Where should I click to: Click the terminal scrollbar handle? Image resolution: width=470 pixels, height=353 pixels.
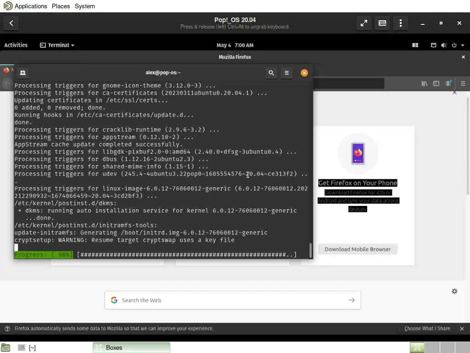[310, 250]
